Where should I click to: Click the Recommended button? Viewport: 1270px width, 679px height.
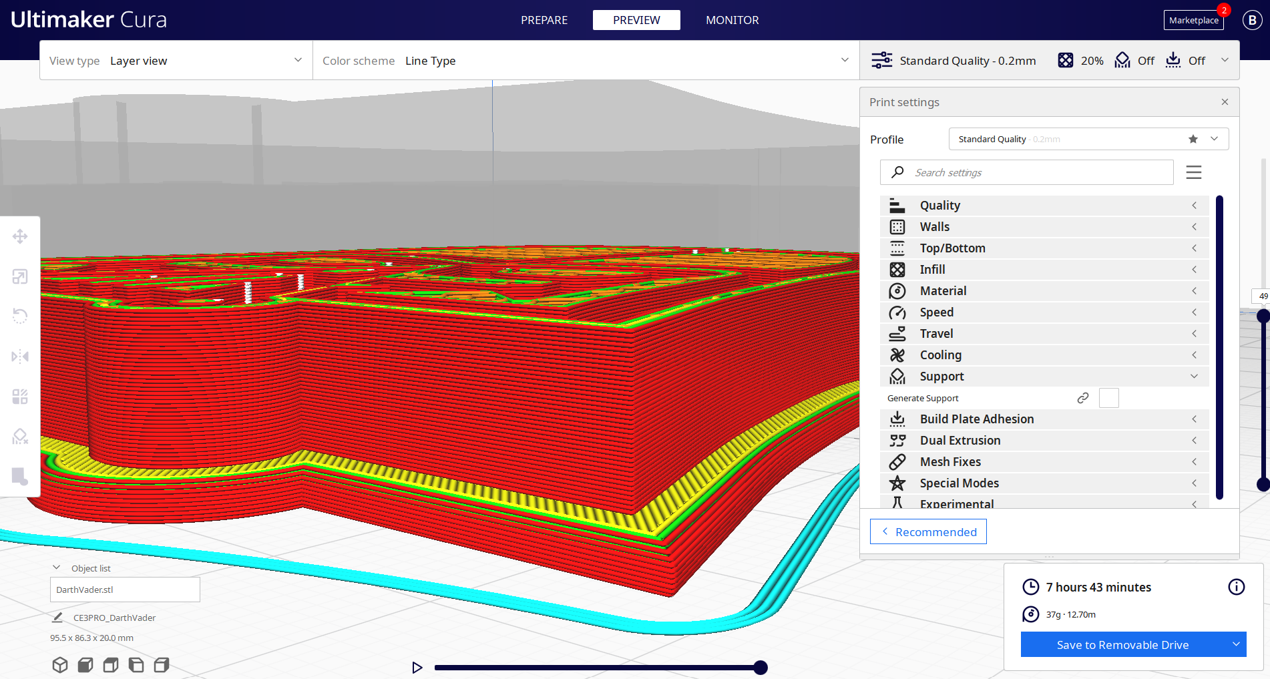pyautogui.click(x=928, y=531)
